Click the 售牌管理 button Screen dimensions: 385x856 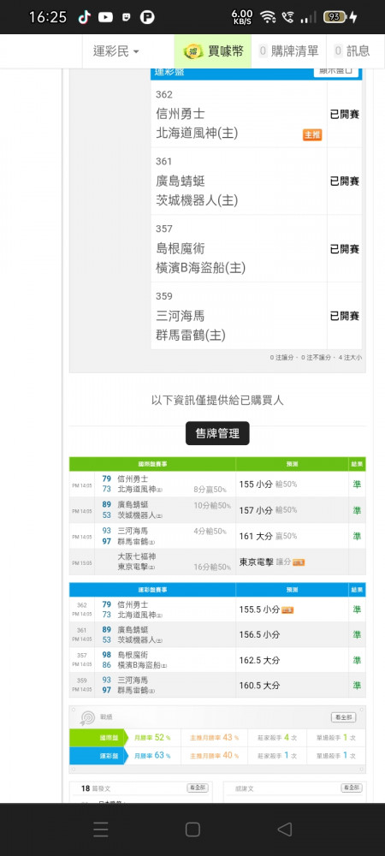217,433
